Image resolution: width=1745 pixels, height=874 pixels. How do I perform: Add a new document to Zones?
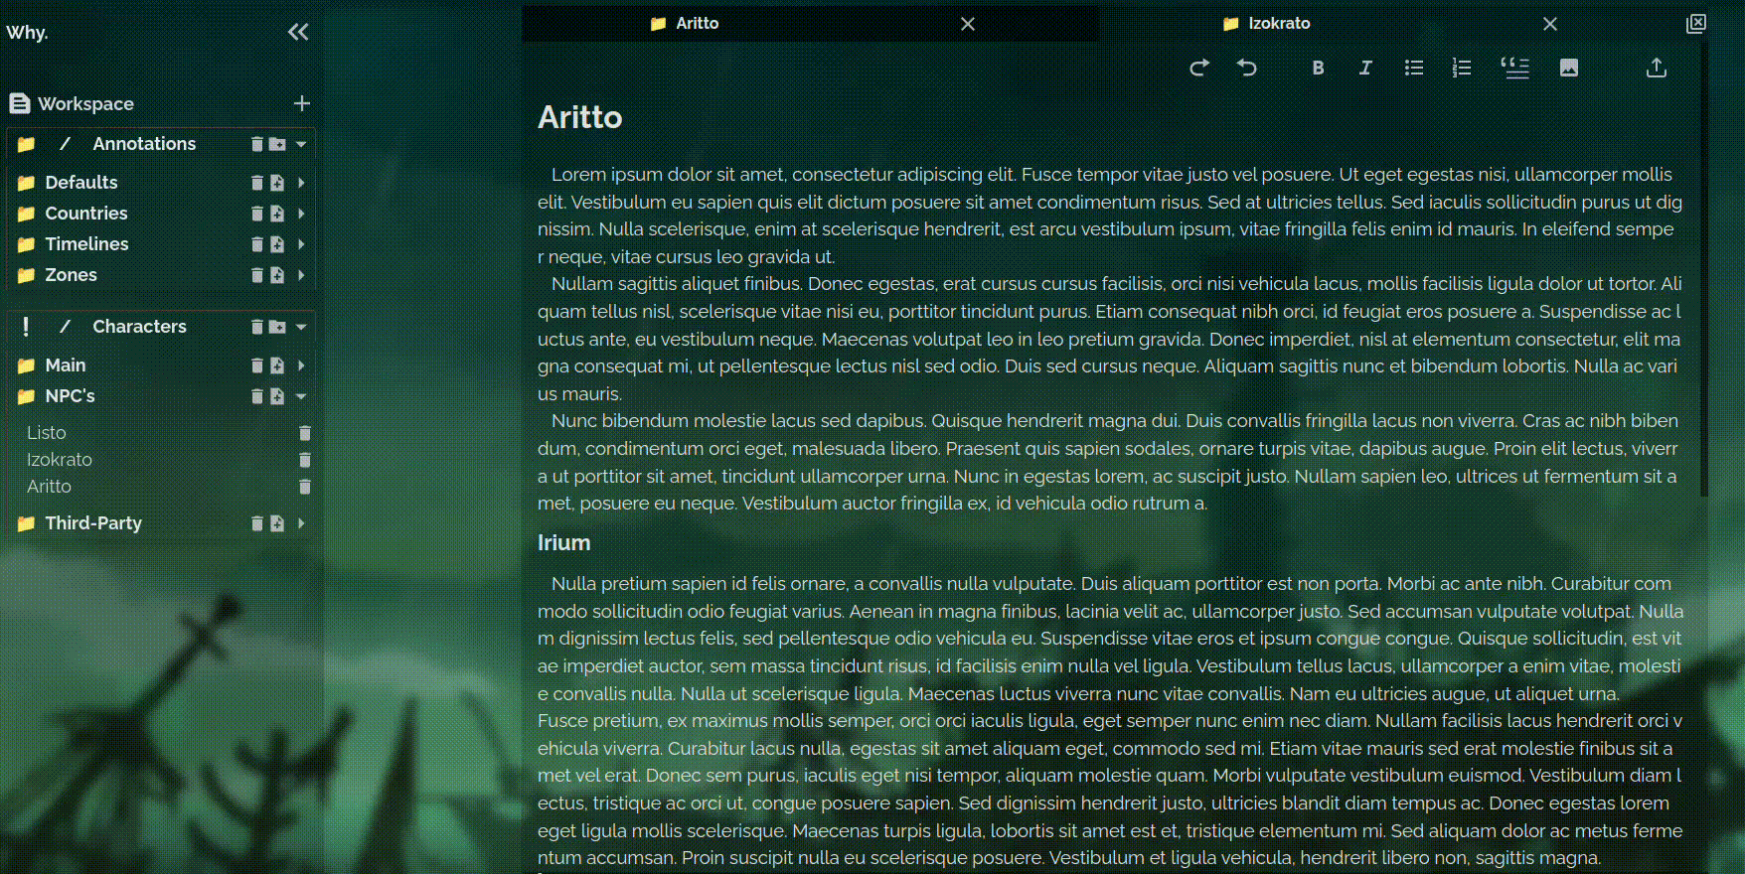pyautogui.click(x=277, y=275)
